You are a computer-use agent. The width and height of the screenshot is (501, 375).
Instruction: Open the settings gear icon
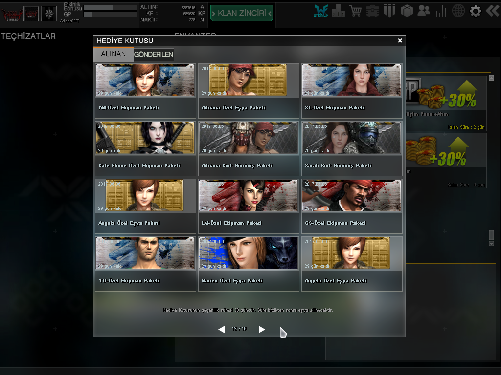pos(476,11)
